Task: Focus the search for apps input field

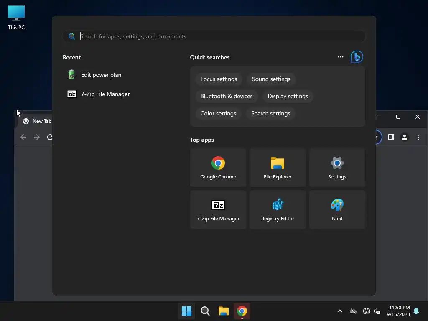Action: coord(214,36)
